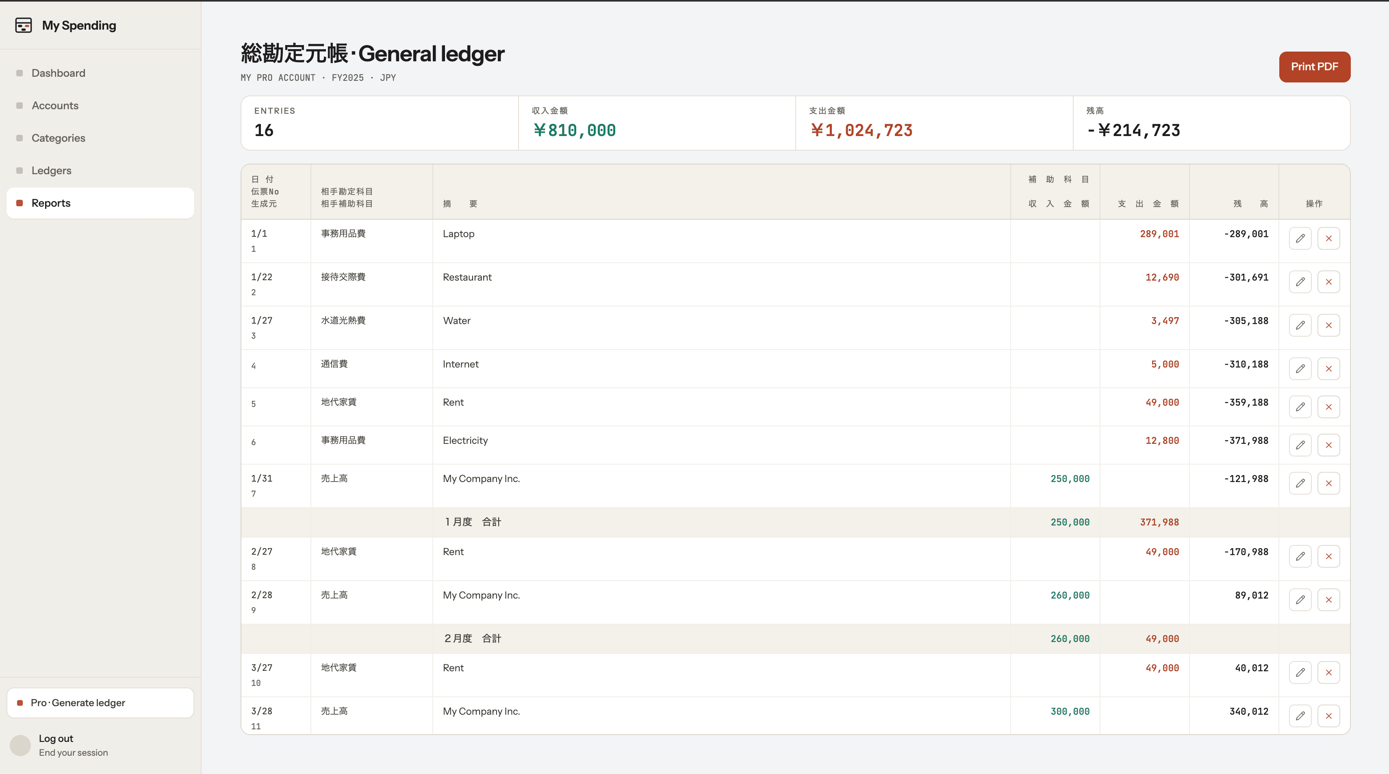Select the 300,000 income amount
The image size is (1389, 774).
(x=1070, y=711)
